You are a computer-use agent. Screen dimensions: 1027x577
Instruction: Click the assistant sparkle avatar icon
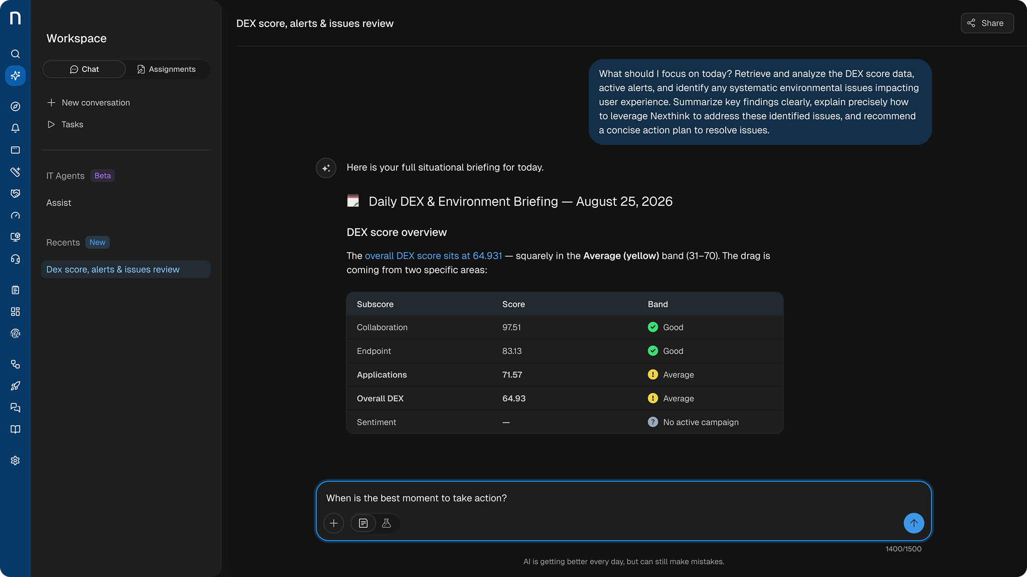click(x=326, y=168)
